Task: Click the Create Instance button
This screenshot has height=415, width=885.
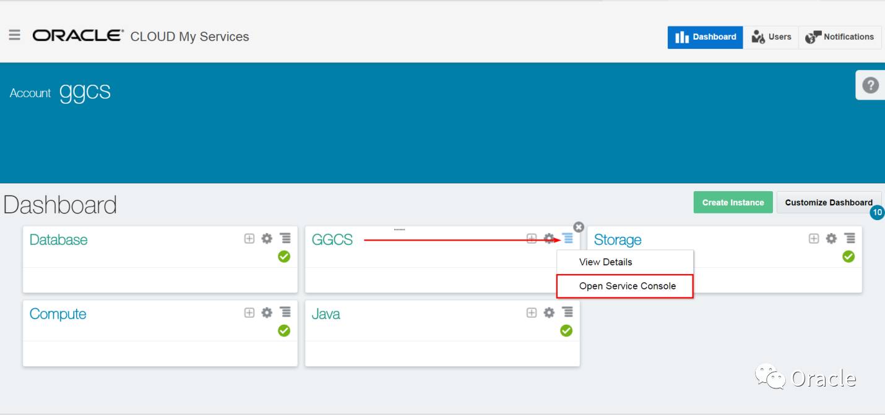Action: 733,202
